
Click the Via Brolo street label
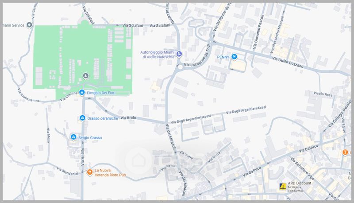[128, 118]
